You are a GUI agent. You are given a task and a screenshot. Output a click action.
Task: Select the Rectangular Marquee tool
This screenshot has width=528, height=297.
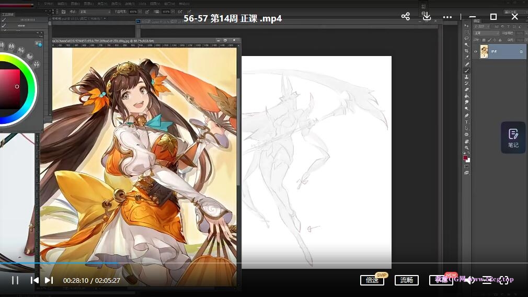466,32
